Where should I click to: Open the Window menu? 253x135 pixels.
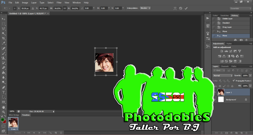[77, 3]
